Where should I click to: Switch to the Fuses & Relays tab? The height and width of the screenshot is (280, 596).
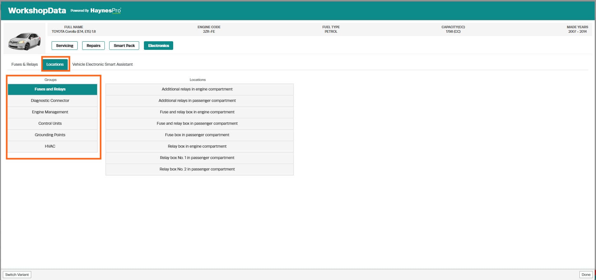pos(25,64)
